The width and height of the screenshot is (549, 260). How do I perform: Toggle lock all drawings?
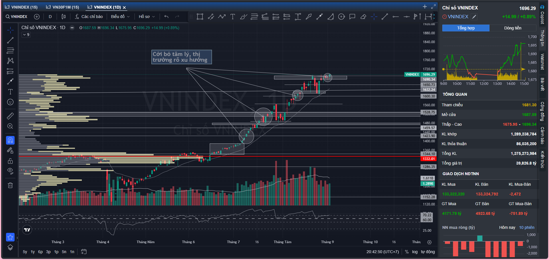click(10, 161)
